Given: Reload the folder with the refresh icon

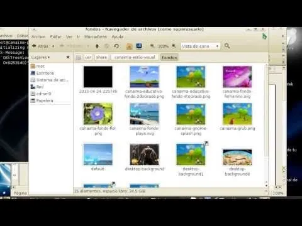Looking at the screenshot, I should coord(116,46).
